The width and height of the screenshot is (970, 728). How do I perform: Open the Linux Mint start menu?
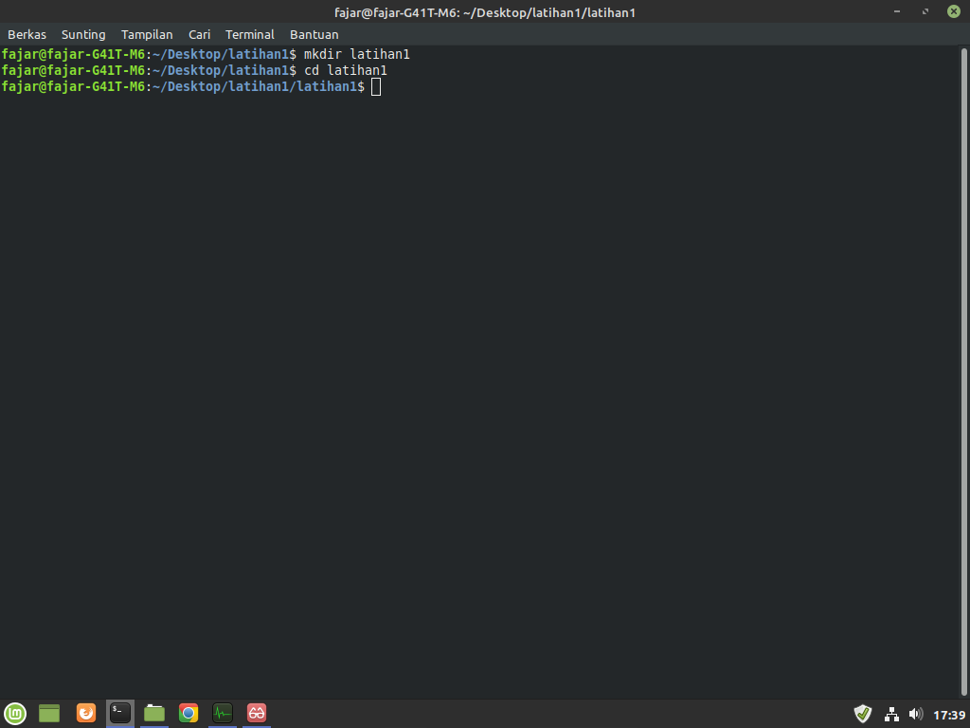tap(15, 713)
